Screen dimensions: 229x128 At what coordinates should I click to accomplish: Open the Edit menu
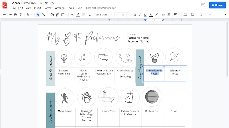[20, 8]
